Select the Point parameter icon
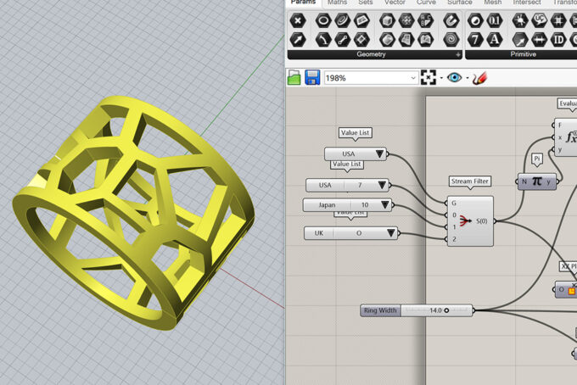 (298, 20)
